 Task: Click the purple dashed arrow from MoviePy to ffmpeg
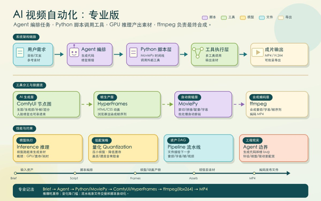[x=239, y=104]
